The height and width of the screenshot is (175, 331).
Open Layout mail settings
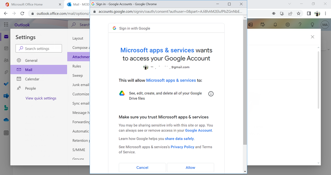(x=78, y=38)
